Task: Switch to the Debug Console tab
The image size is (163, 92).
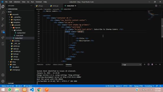Action: 58,65
